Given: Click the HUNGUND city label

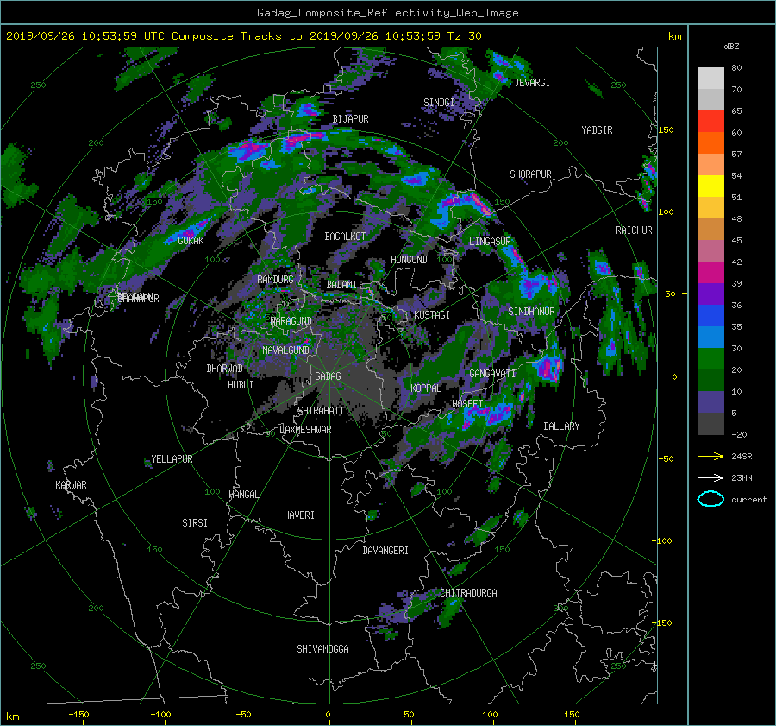Looking at the screenshot, I should (x=409, y=260).
